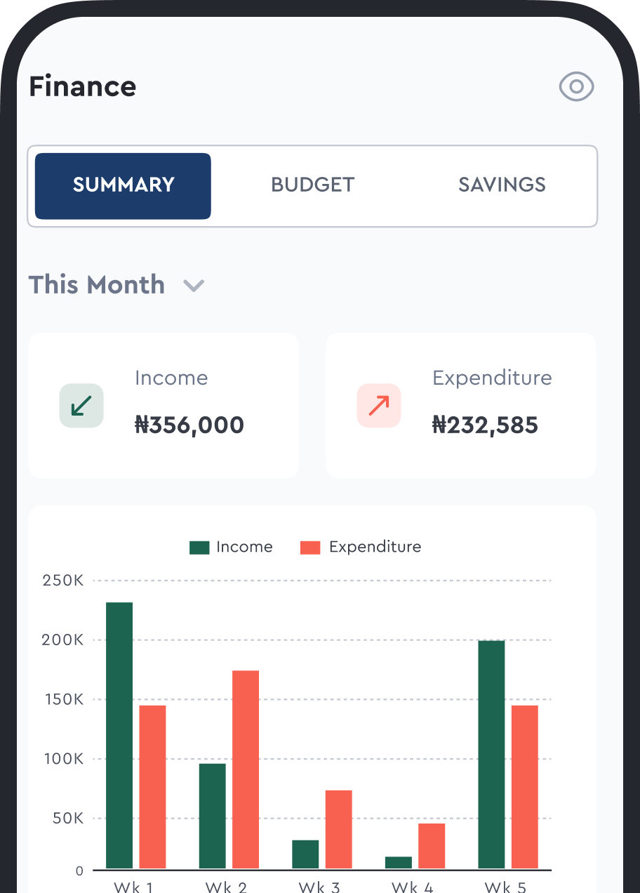
Task: Click the Income legend label
Action: [244, 548]
